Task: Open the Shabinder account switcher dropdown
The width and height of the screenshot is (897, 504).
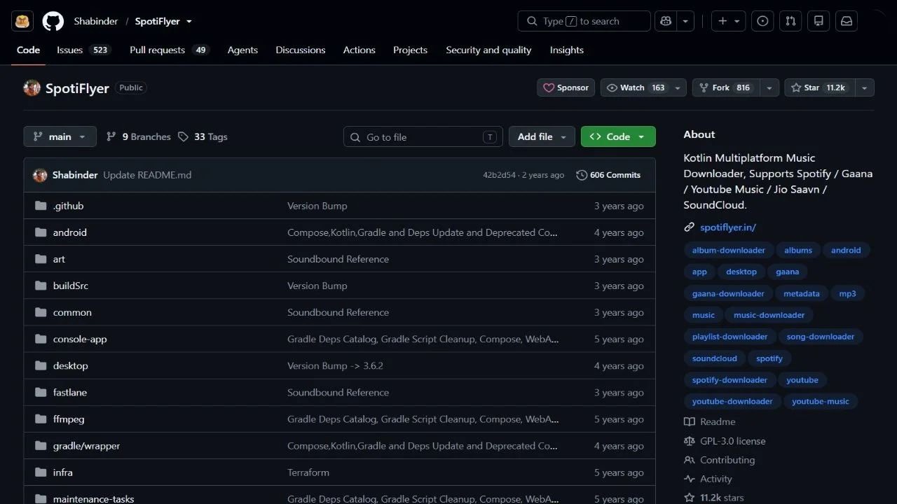Action: point(189,21)
